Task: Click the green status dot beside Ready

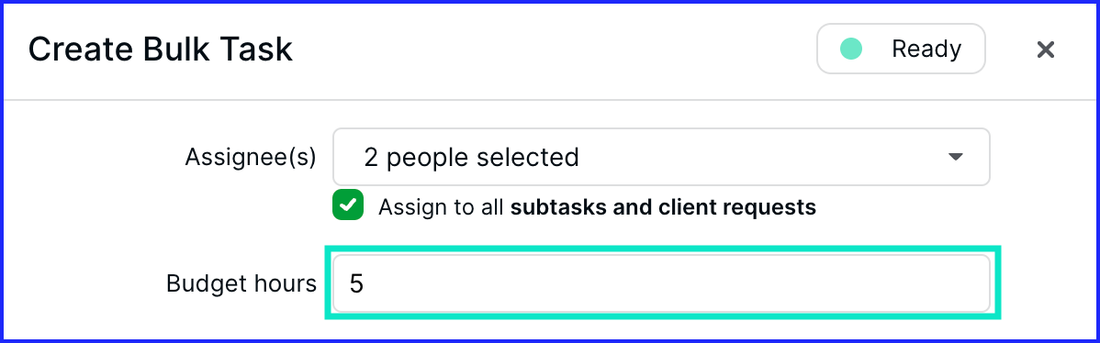Action: tap(851, 49)
